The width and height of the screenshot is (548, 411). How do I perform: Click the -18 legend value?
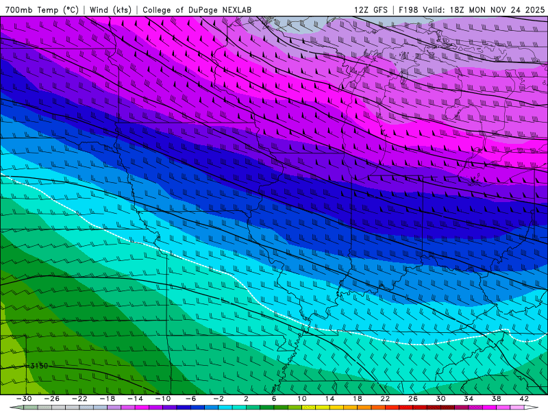108,399
